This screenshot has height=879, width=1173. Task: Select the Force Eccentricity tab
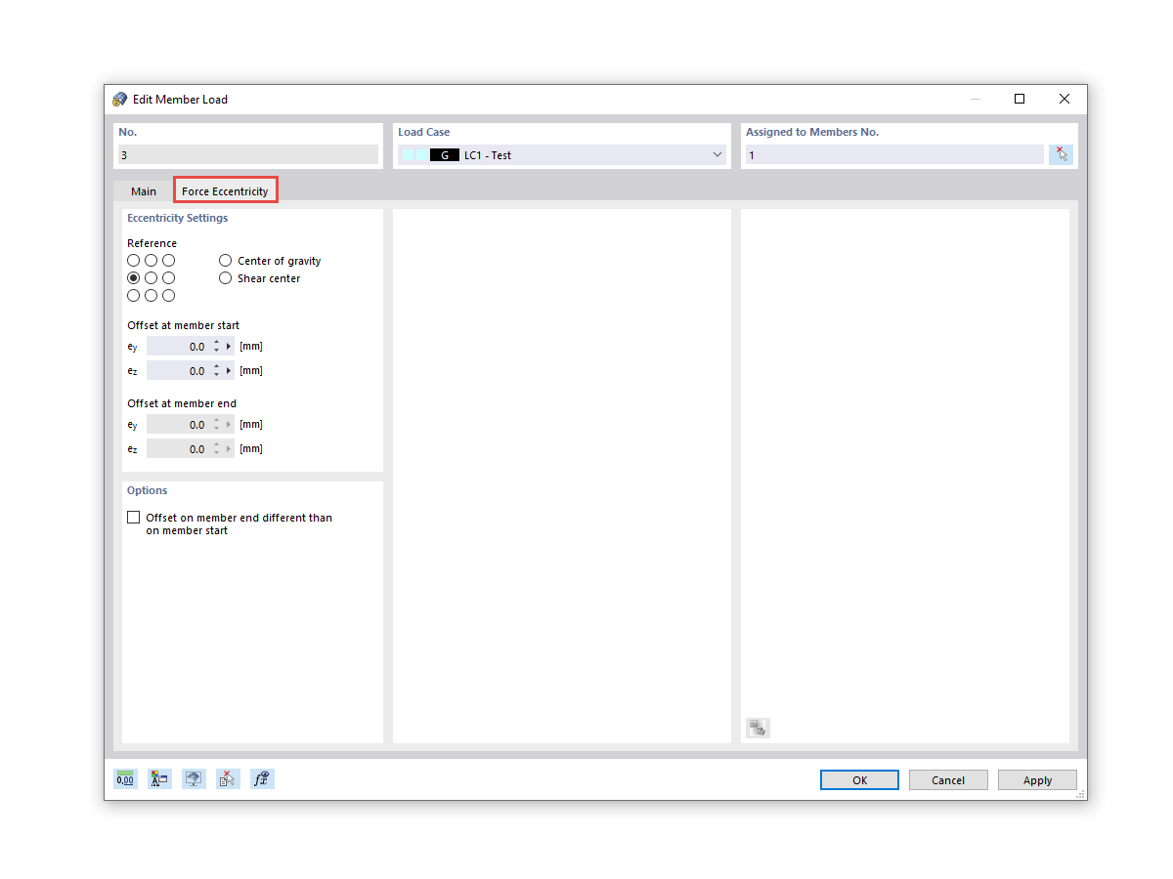225,191
